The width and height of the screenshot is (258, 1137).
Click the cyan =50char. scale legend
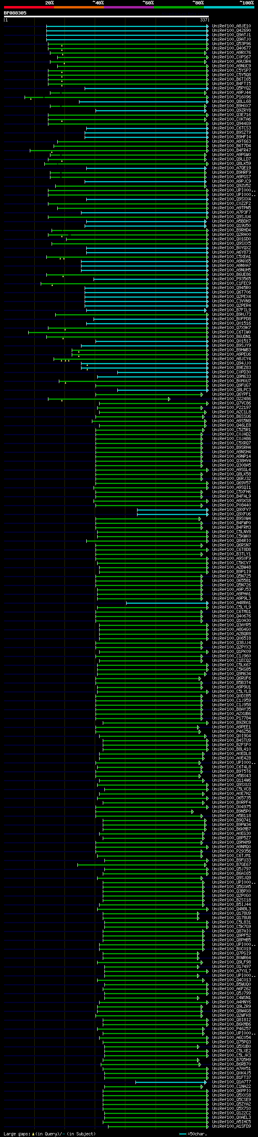193,1133
